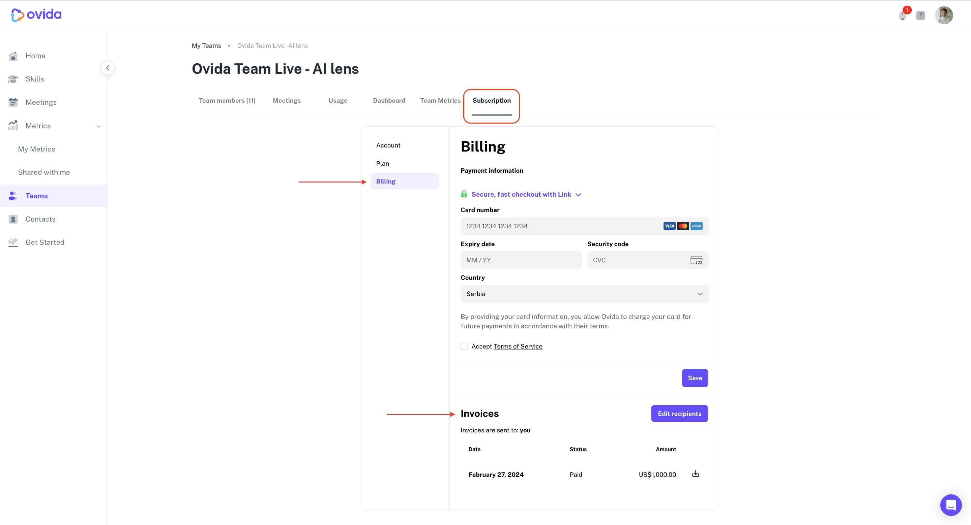Click the American Express logo

pyautogui.click(x=696, y=226)
